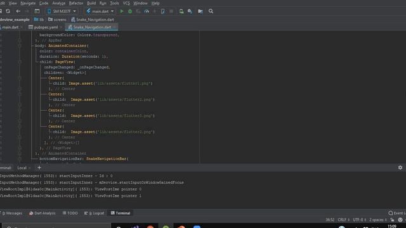Click the 36:52 cursor position indicator
The height and width of the screenshot is (228, 406).
click(330, 220)
